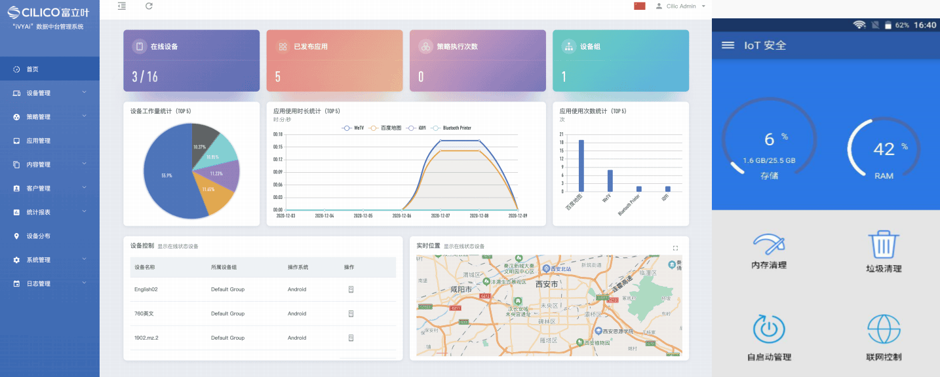Expand the 设备管理 sidebar menu
940x377 pixels.
[50, 93]
